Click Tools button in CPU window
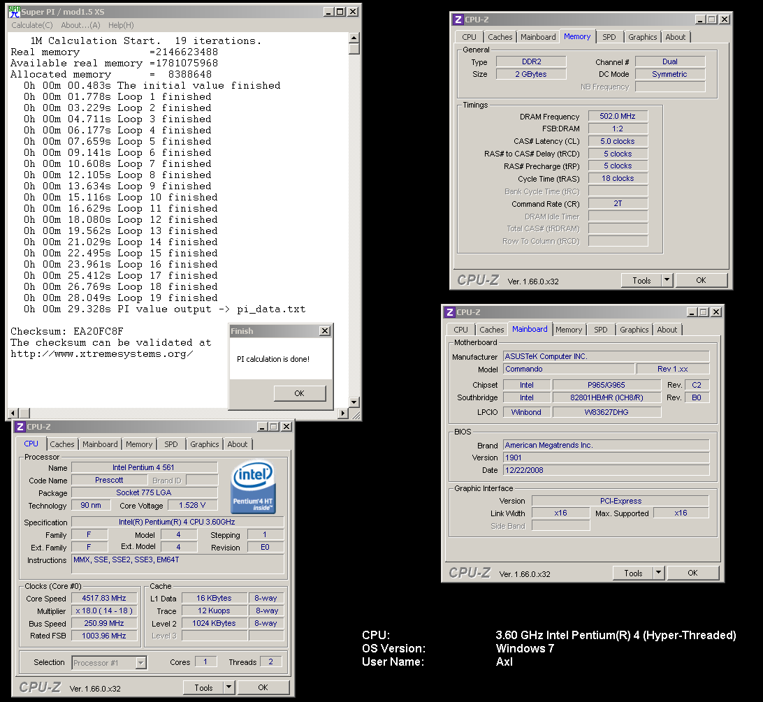 203,687
